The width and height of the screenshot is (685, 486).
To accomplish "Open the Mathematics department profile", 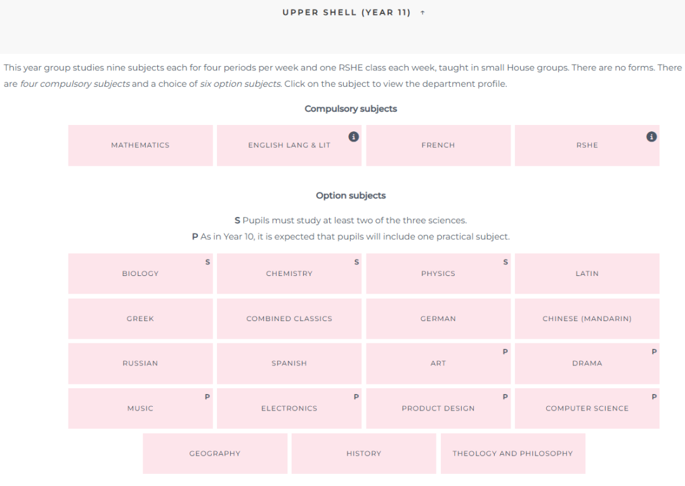I will point(140,145).
